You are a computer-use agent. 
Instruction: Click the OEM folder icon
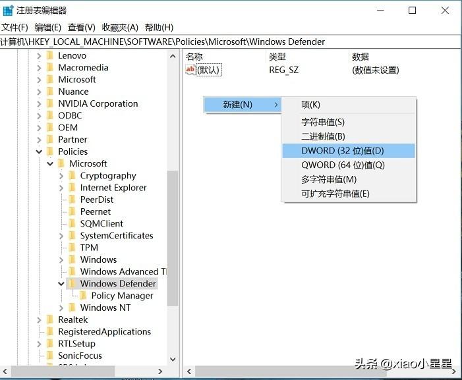[x=50, y=128]
